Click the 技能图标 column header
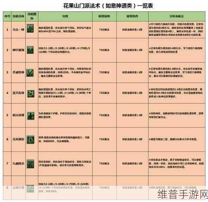Image resolution: width=208 pixels, height=202 pixels. (x=32, y=16)
